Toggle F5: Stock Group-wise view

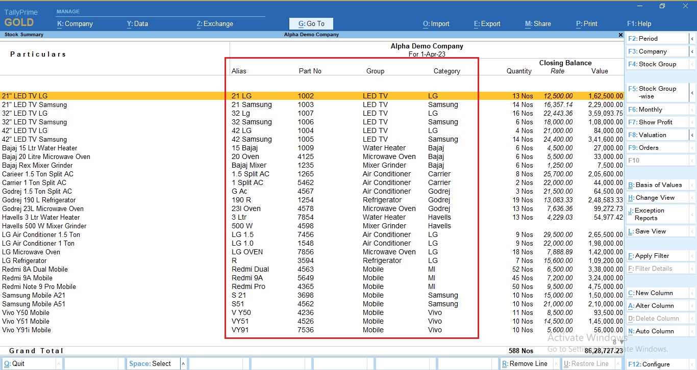coord(658,92)
